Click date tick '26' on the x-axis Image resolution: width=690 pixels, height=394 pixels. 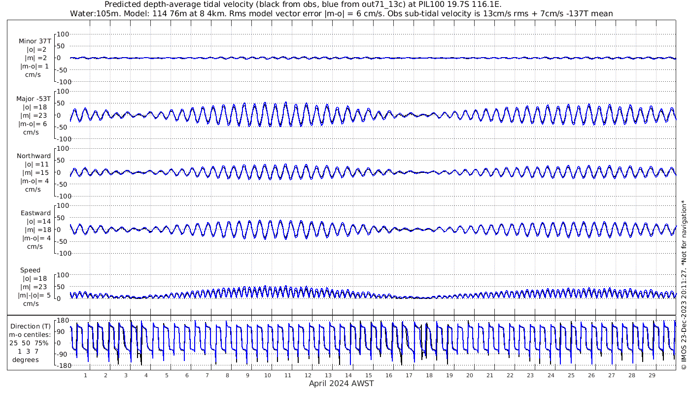pos(591,375)
